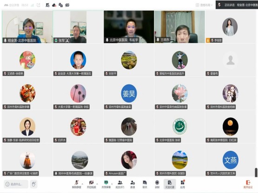Image resolution: width=258 pixels, height=193 pixels.
Task: Start screen sharing with green icon
Action: [x=106, y=184]
